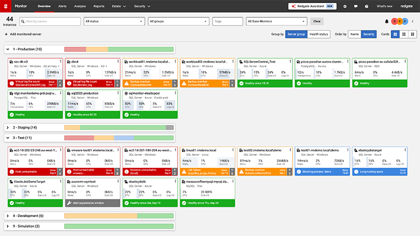Open the Security menu dropdown
This screenshot has width=420, height=236.
pos(142,6)
